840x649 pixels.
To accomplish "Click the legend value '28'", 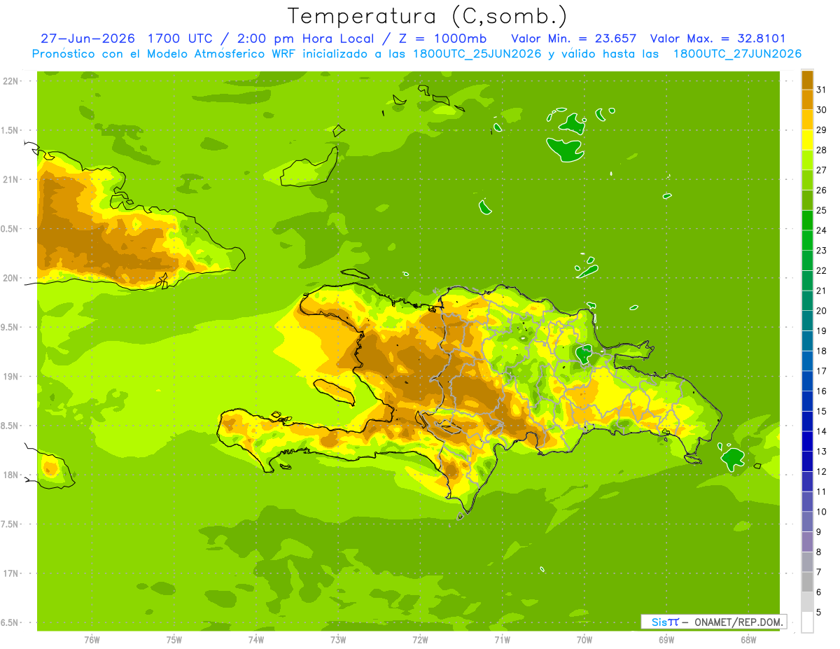I will 821,150.
